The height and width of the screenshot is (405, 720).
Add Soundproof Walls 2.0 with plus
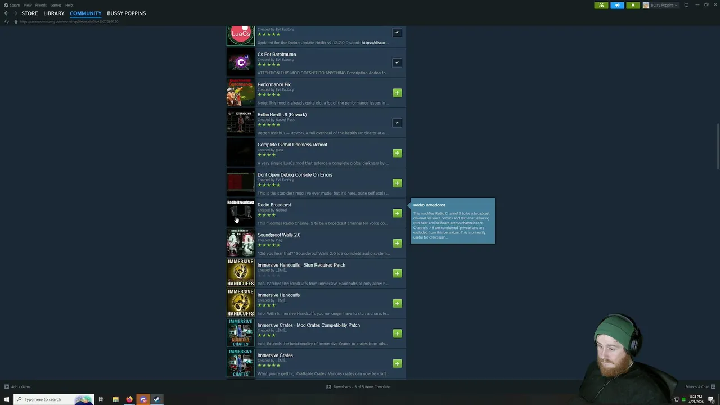pos(397,243)
